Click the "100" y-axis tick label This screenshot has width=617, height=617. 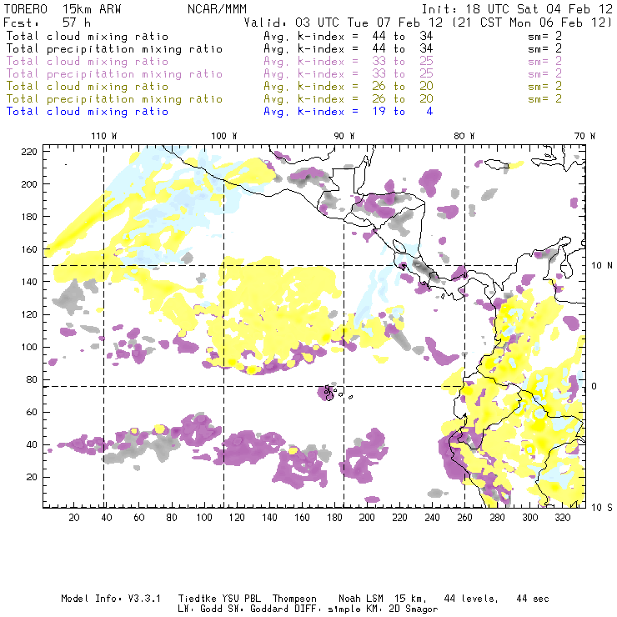coord(29,347)
